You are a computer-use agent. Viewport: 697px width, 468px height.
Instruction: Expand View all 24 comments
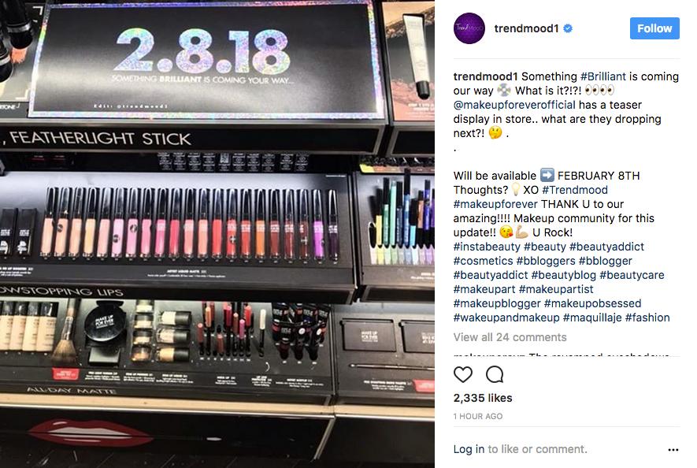(x=510, y=337)
